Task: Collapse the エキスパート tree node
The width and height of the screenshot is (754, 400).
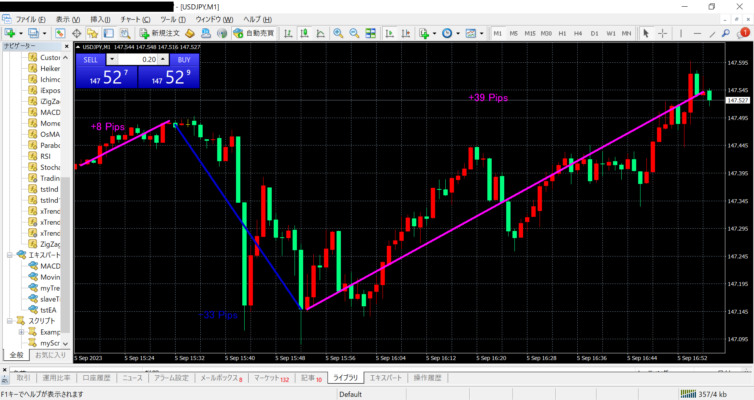Action: 9,255
